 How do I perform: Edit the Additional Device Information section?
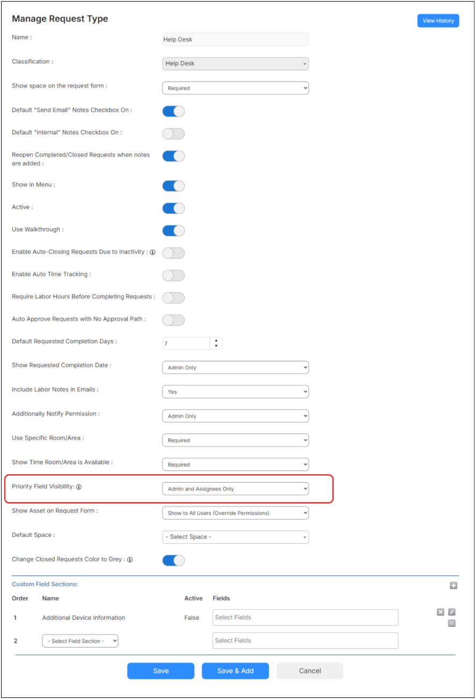click(452, 612)
